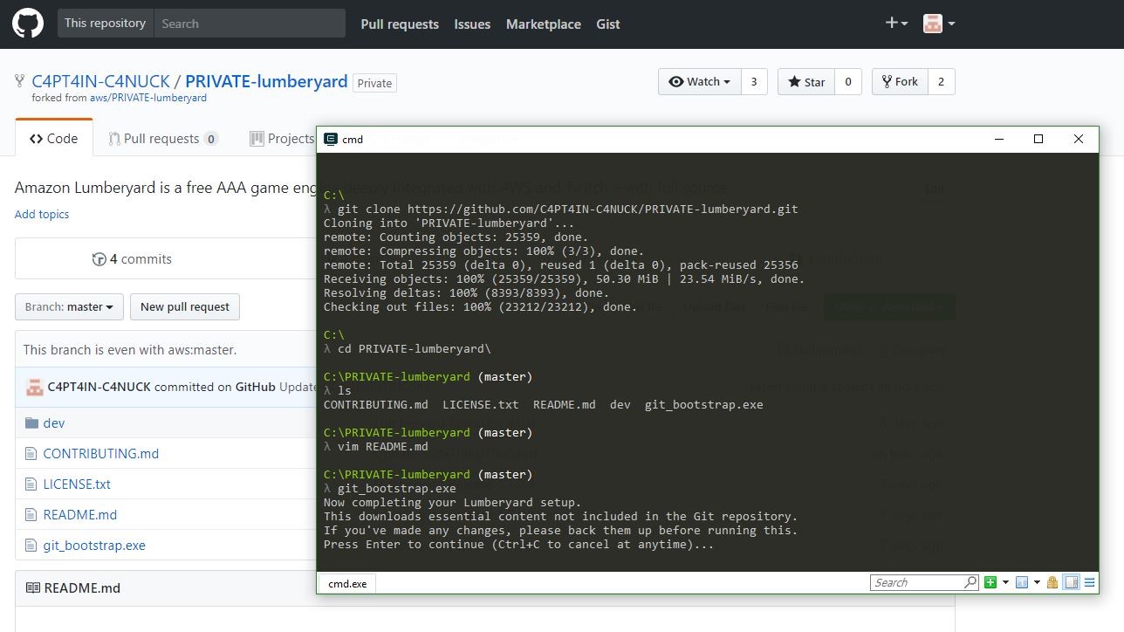Screen dimensions: 1124x632
Task: Click C4PT4IN-C4NUCK commit author name
Action: pos(99,387)
